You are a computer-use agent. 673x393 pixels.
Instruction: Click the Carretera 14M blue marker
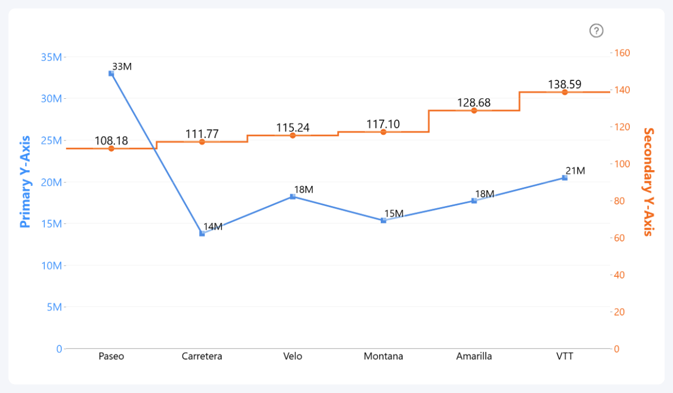pyautogui.click(x=202, y=234)
